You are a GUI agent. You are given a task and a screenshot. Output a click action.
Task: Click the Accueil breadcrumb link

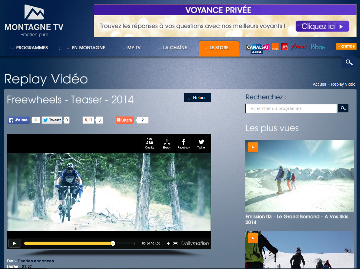pyautogui.click(x=319, y=84)
